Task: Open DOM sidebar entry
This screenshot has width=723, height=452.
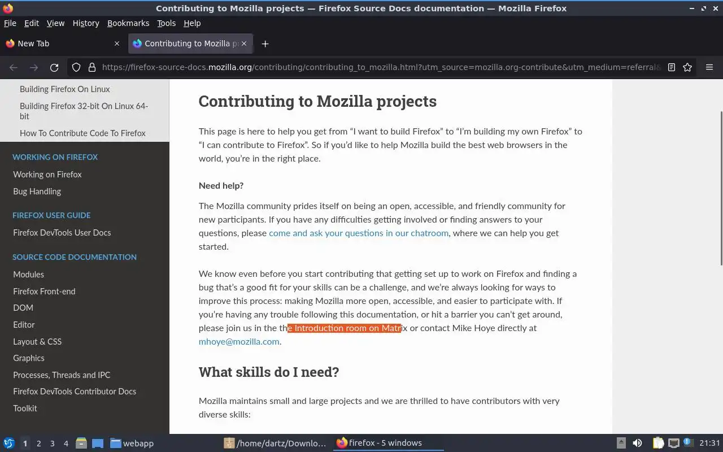Action: [x=23, y=308]
